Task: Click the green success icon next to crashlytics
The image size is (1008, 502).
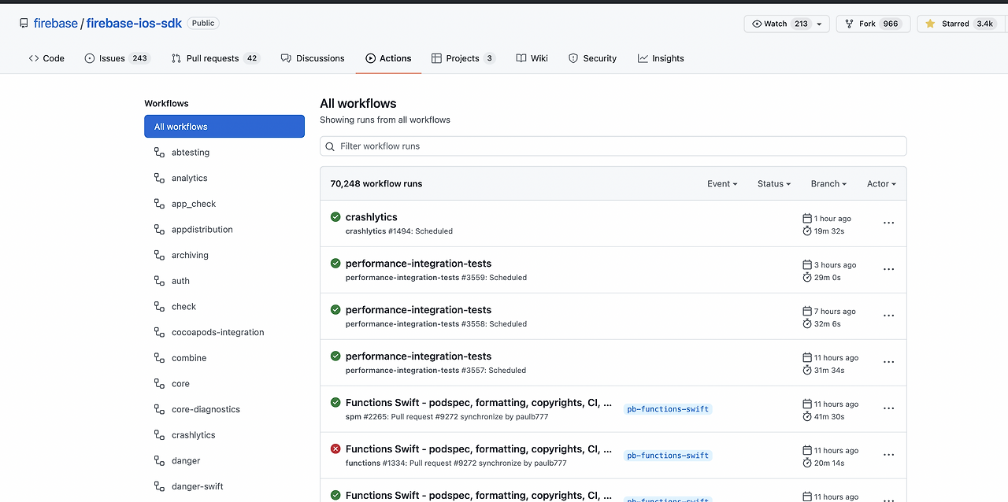Action: pos(335,216)
